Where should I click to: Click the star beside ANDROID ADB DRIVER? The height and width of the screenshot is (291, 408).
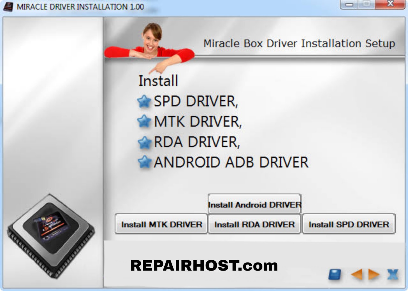point(144,162)
